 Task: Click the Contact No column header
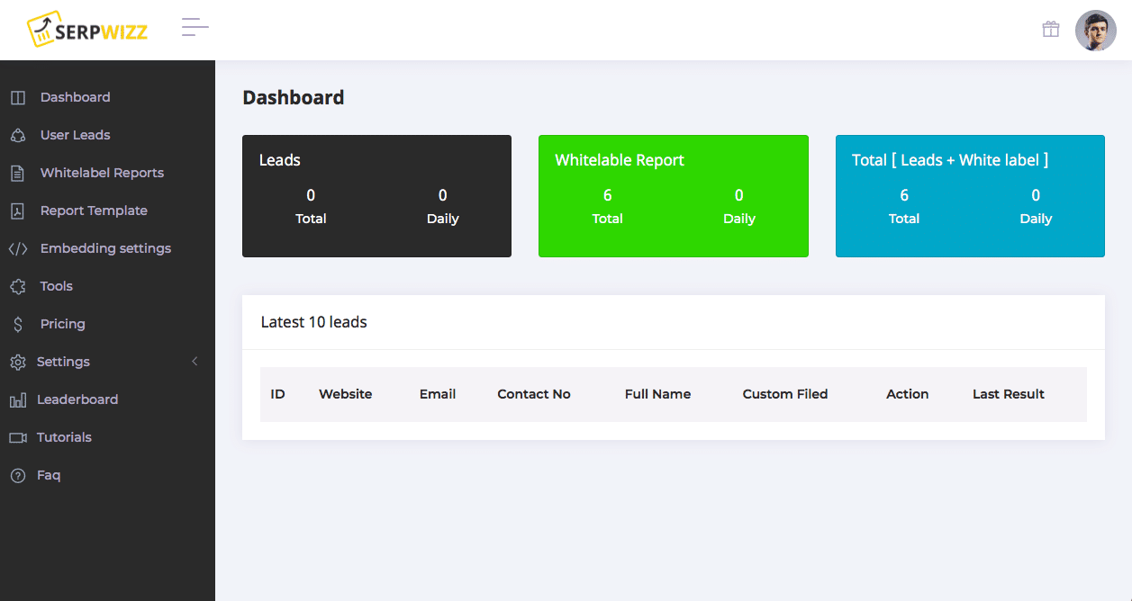(534, 394)
